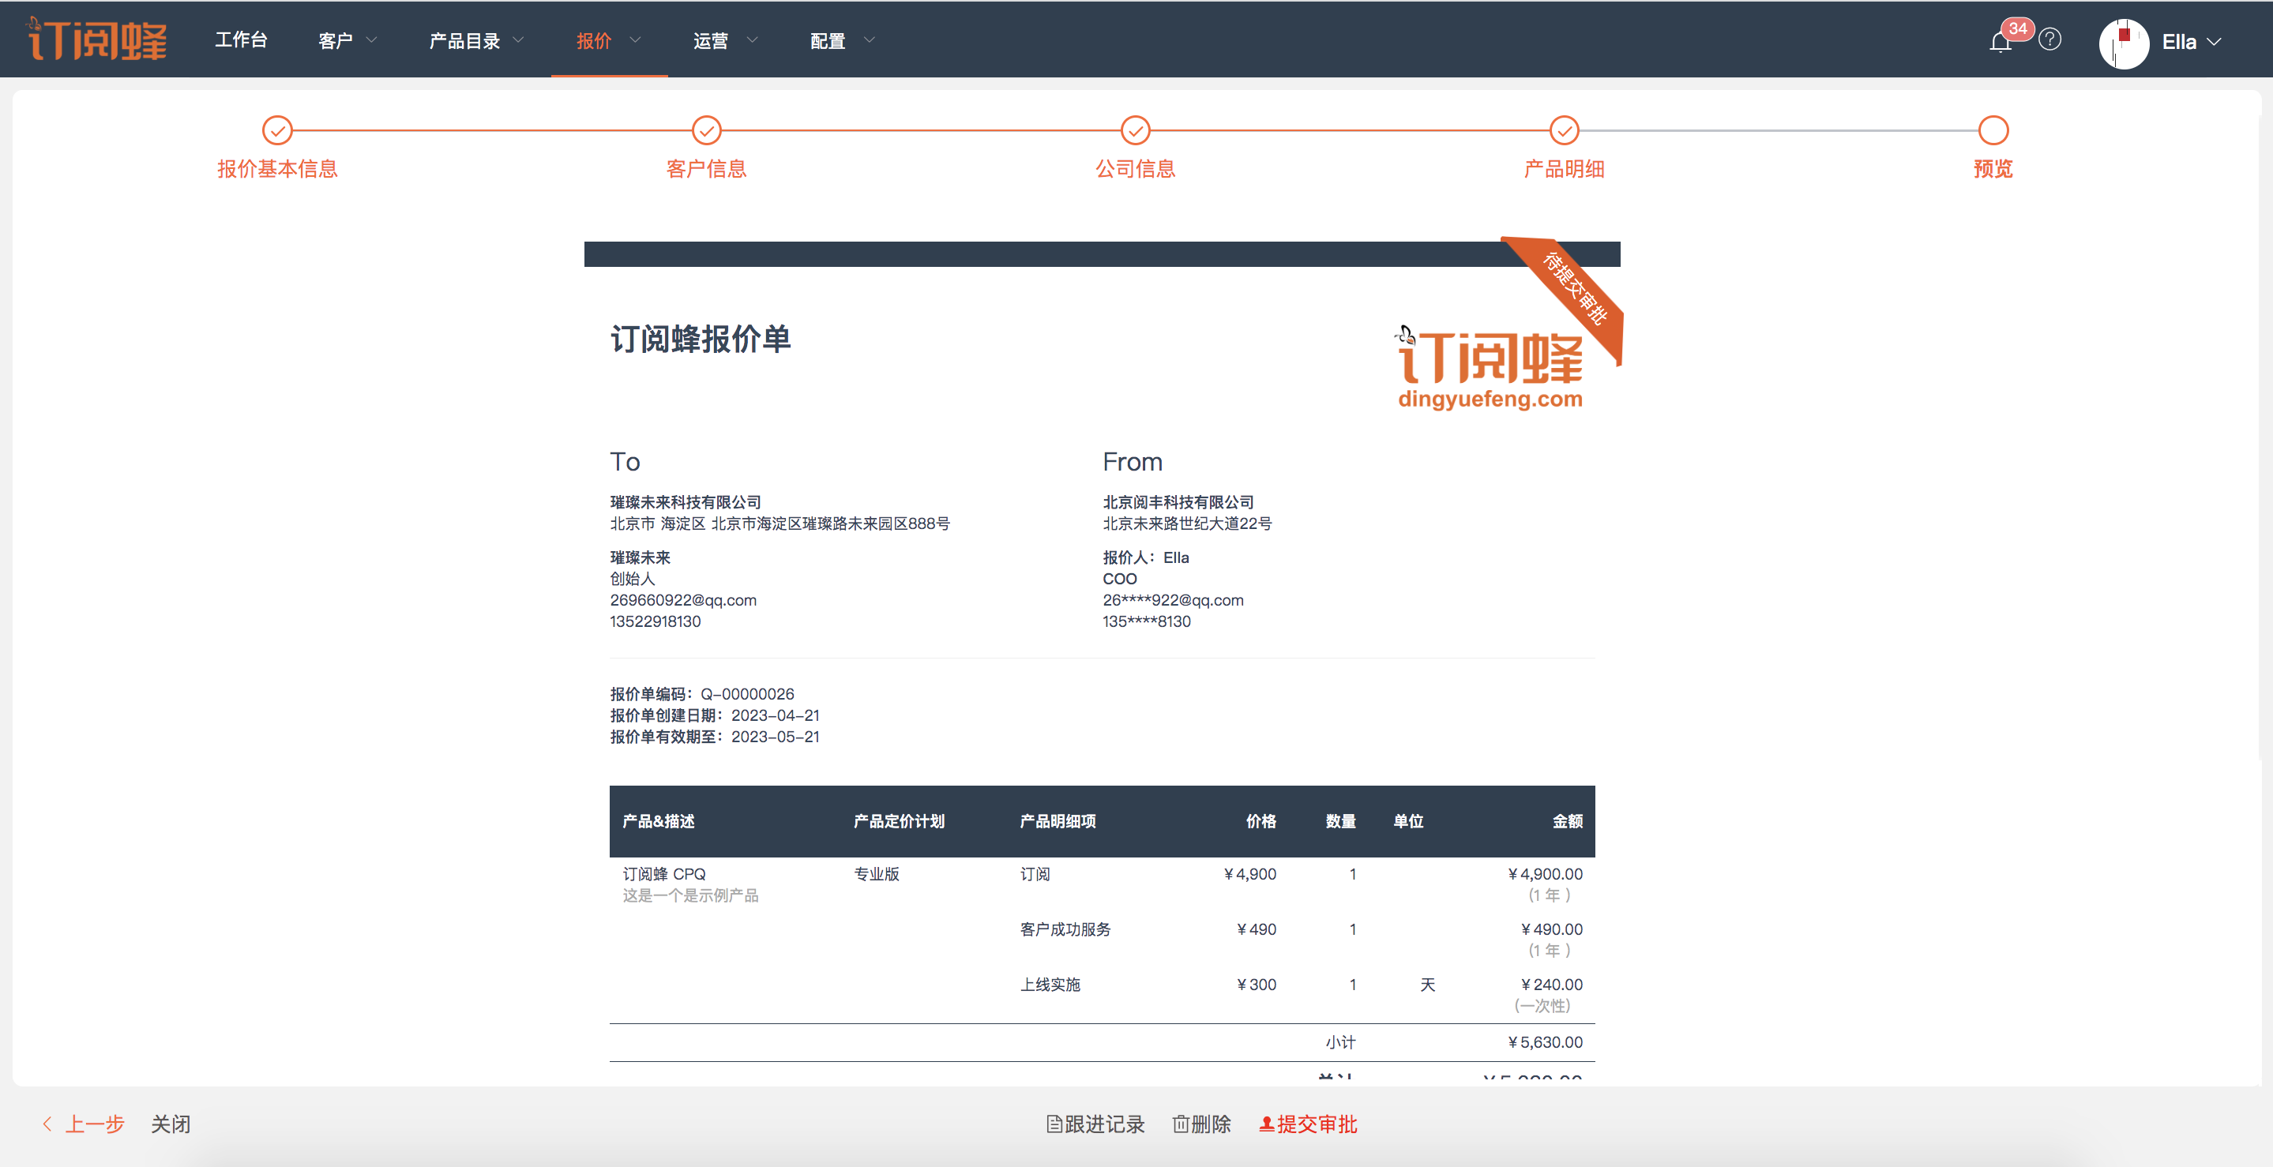
Task: Click the 删除 trash delete button
Action: (1201, 1124)
